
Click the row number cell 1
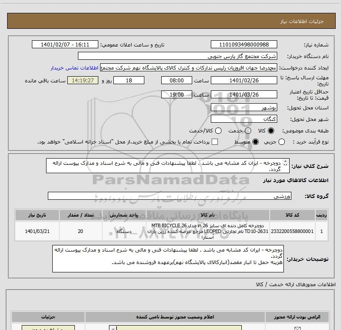click(x=322, y=231)
